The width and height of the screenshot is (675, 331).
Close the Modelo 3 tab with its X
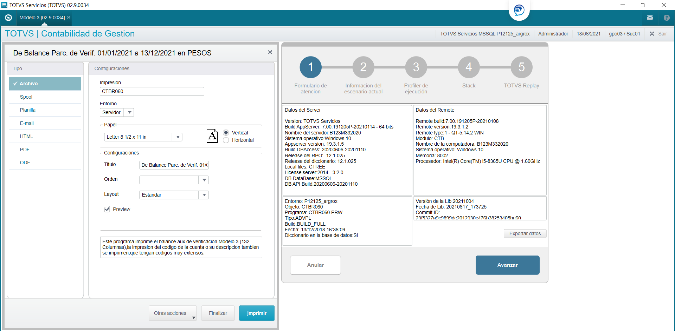[69, 17]
